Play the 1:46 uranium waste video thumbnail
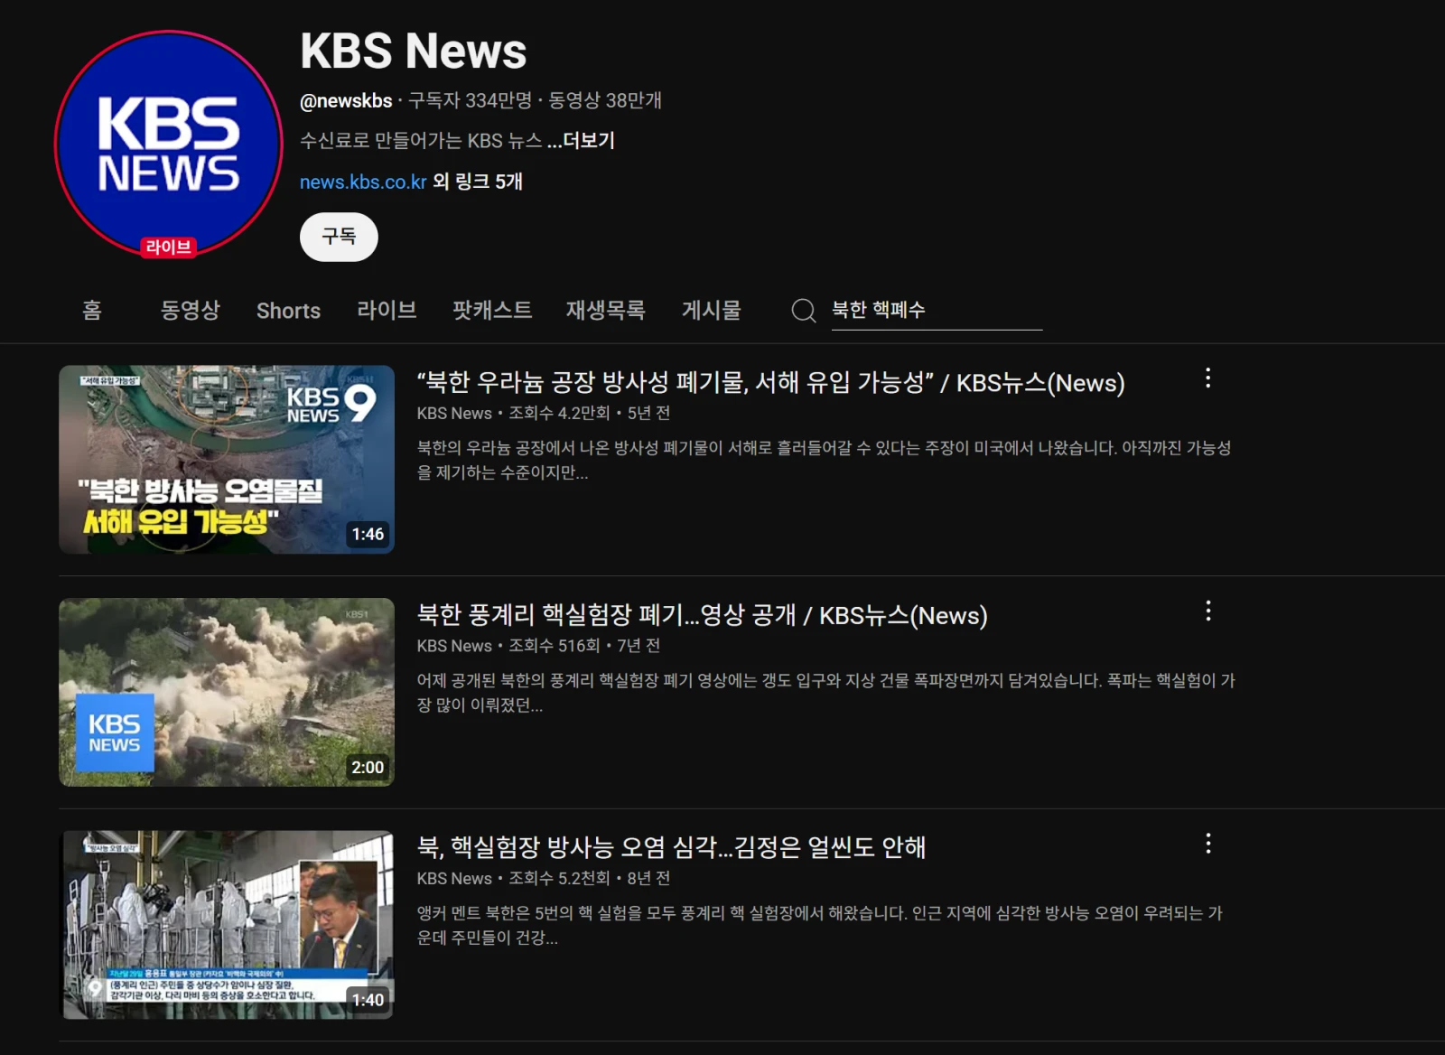Screen dimensions: 1445x1055 [227, 459]
